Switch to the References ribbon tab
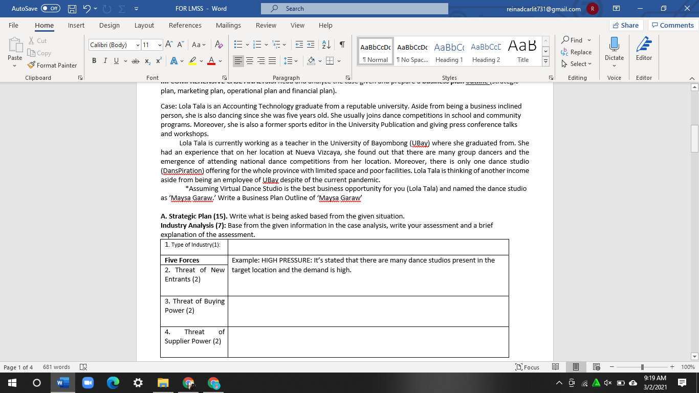The image size is (699, 393). tap(185, 25)
